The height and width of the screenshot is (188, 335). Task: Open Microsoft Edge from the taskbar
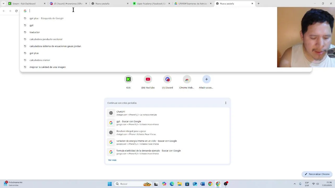click(172, 184)
